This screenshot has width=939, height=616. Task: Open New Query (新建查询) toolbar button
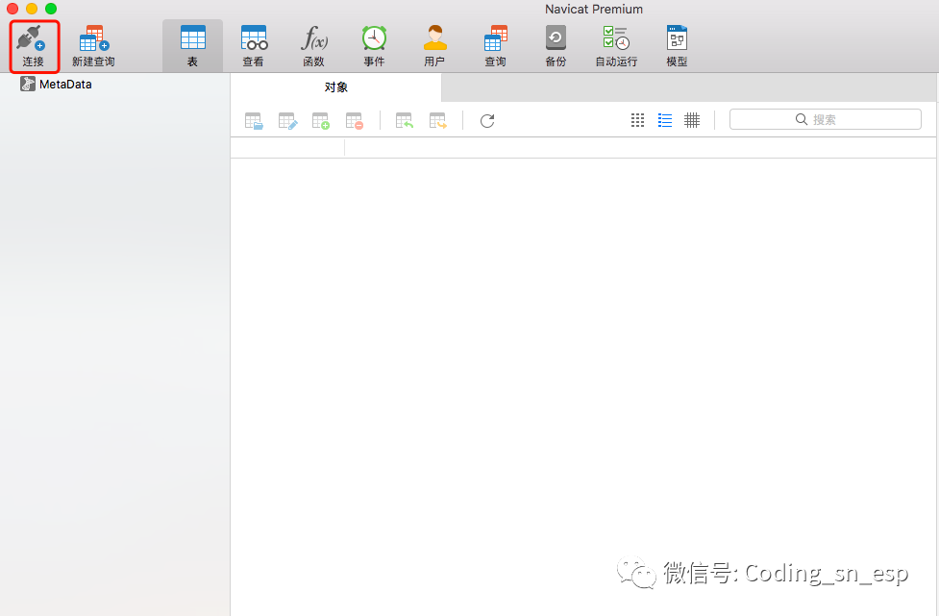click(x=93, y=45)
